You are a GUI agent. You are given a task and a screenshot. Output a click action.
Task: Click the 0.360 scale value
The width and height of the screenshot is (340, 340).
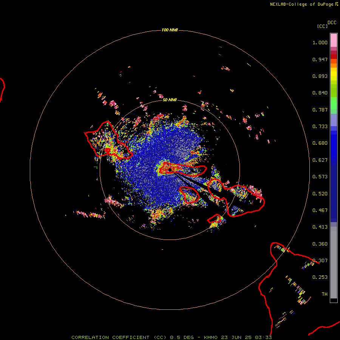tap(320, 244)
